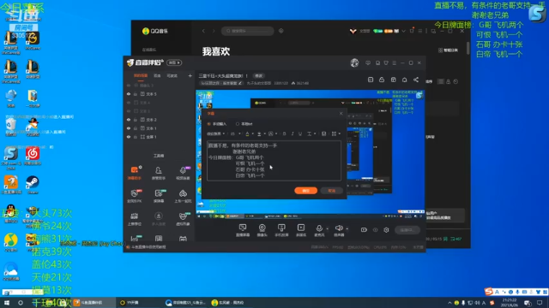
Task: Open the message icon in streaming app title bar
Action: pyautogui.click(x=368, y=62)
